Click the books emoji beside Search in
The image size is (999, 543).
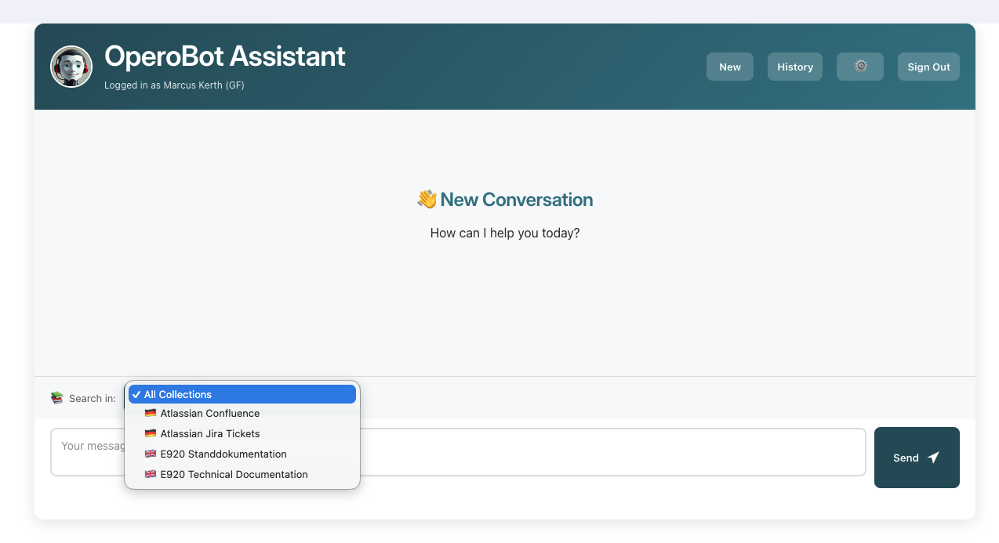[x=56, y=397]
